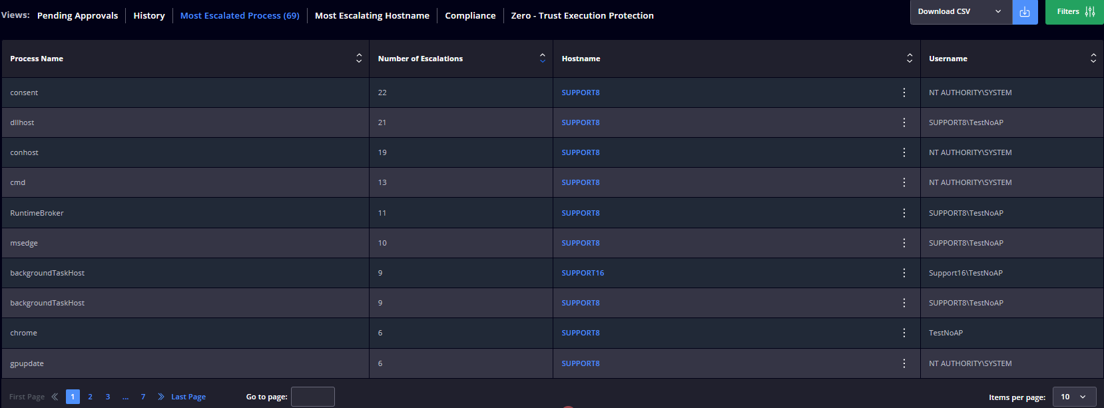Click escalation count 13
The width and height of the screenshot is (1104, 408).
point(382,182)
